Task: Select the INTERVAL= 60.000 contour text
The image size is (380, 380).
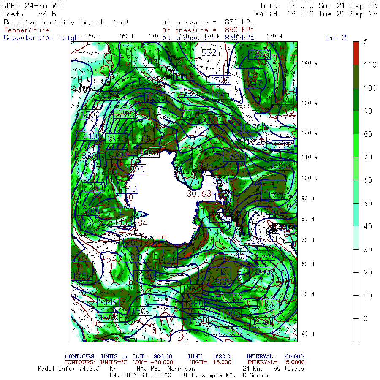Action: click(275, 357)
